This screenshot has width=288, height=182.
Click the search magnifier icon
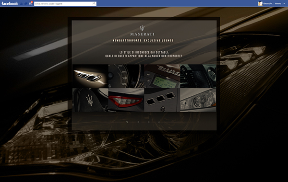(x=94, y=3)
